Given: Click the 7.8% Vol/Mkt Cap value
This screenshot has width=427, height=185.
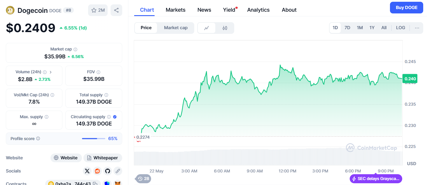Looking at the screenshot, I should click(34, 102).
